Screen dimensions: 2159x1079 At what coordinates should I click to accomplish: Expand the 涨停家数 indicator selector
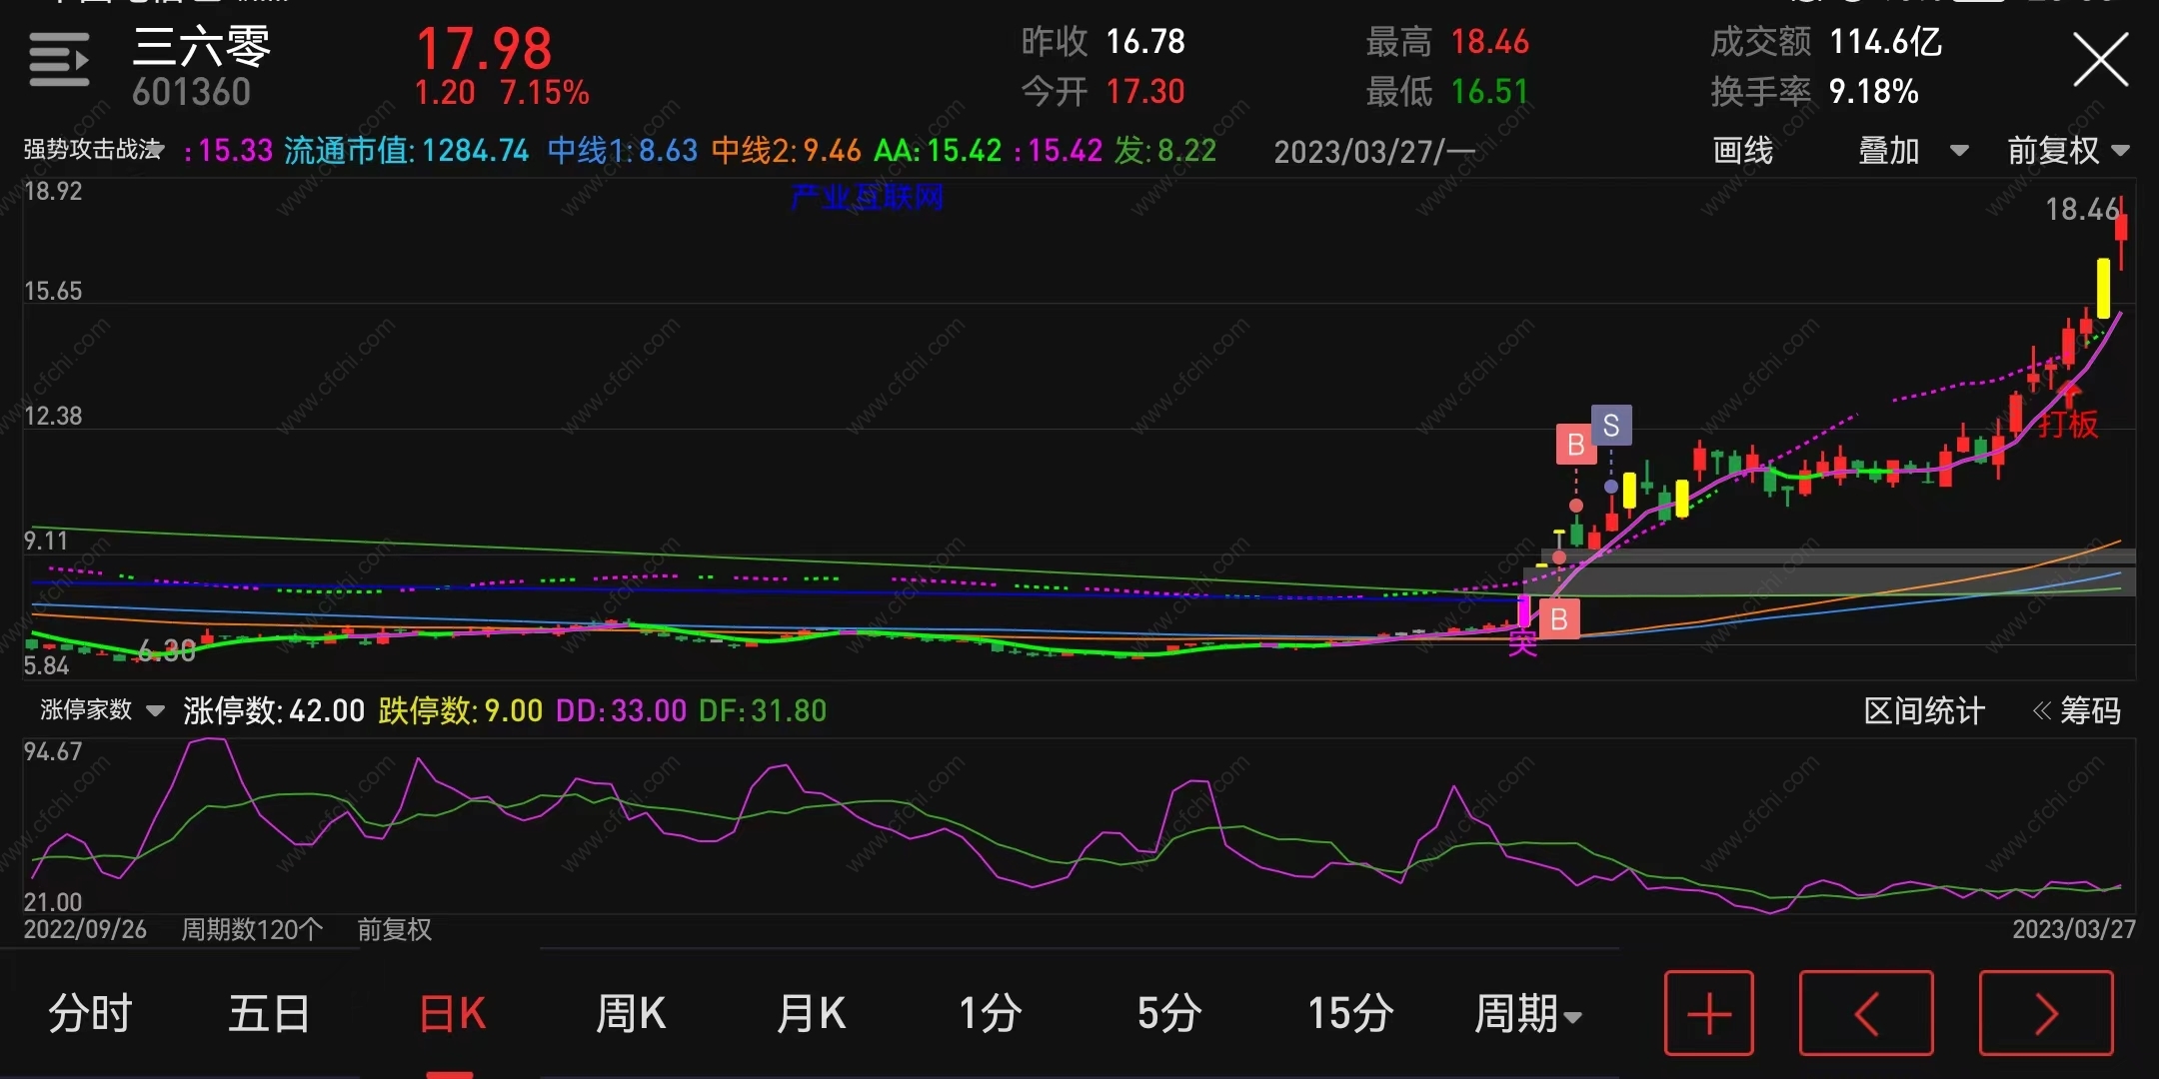(101, 710)
